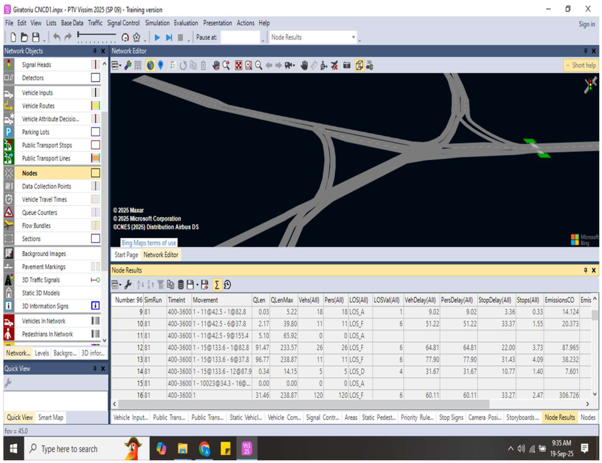Switch to the Signal Contr... list tab

[x=323, y=417]
